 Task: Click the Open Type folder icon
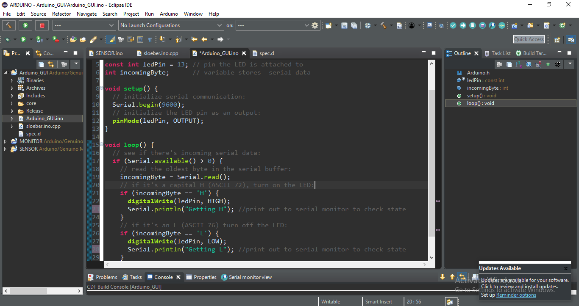(x=73, y=39)
